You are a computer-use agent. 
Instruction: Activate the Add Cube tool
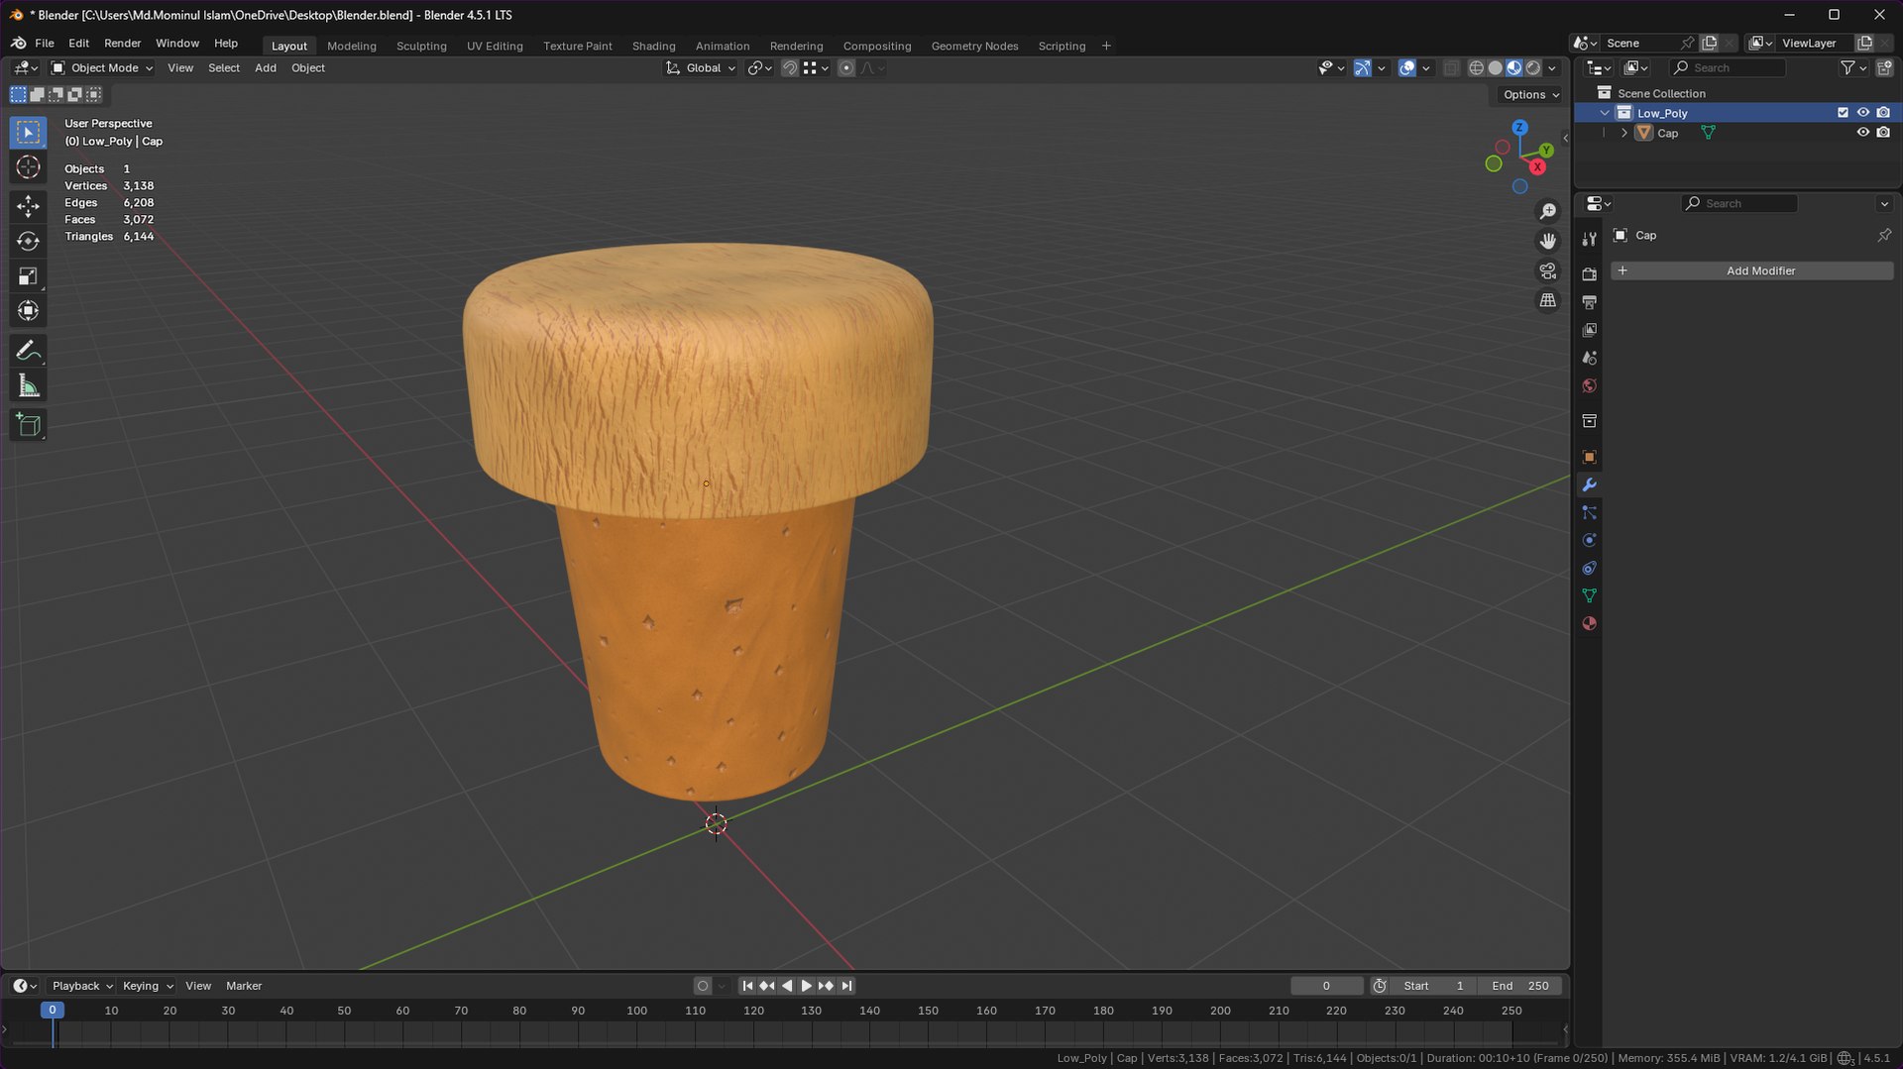coord(28,425)
